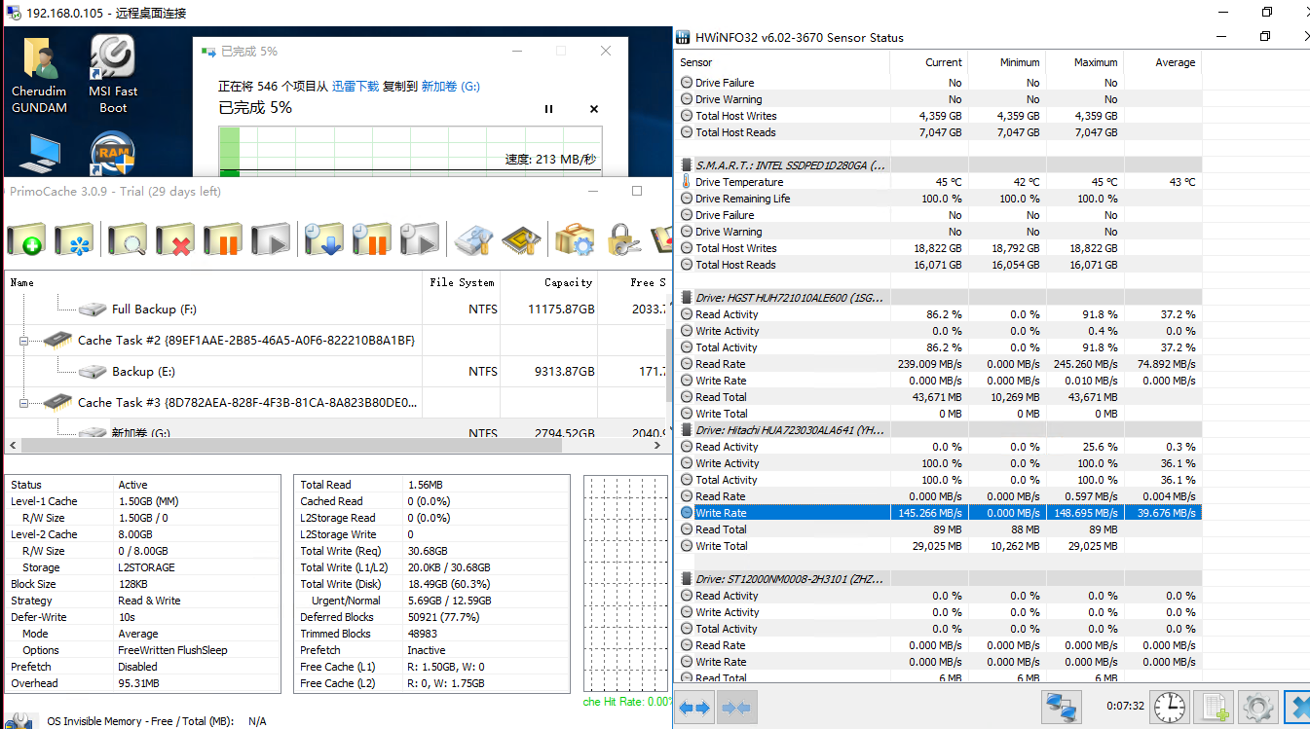Click the 239.009 MB/s Read Rate value
Screen dimensions: 1310x729
point(929,364)
